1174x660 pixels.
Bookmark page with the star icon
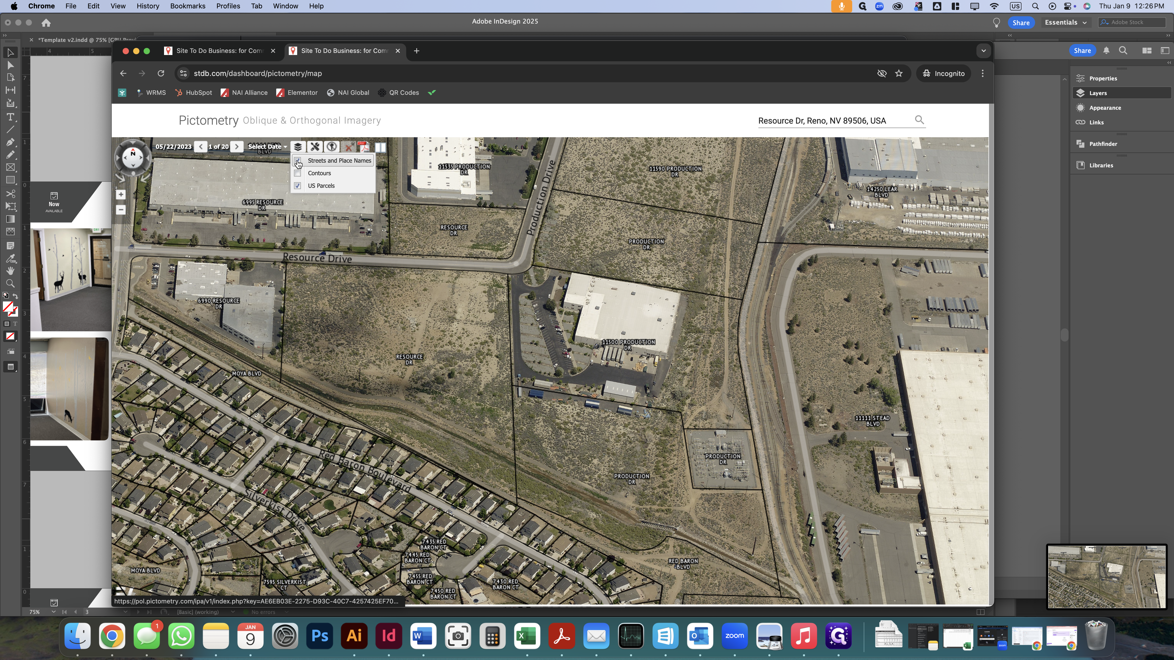(x=899, y=73)
